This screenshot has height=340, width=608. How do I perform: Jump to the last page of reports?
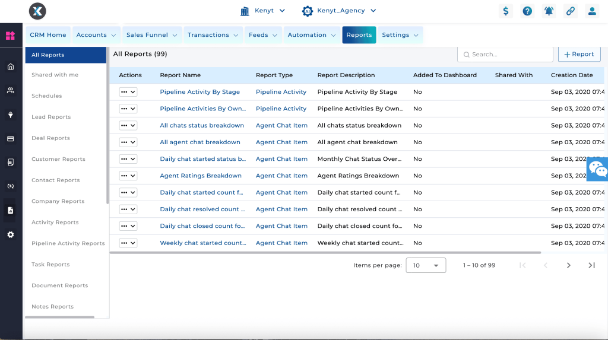click(x=591, y=265)
